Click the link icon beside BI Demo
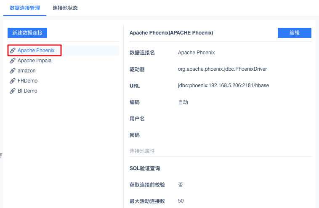The height and width of the screenshot is (208, 319). 13,91
